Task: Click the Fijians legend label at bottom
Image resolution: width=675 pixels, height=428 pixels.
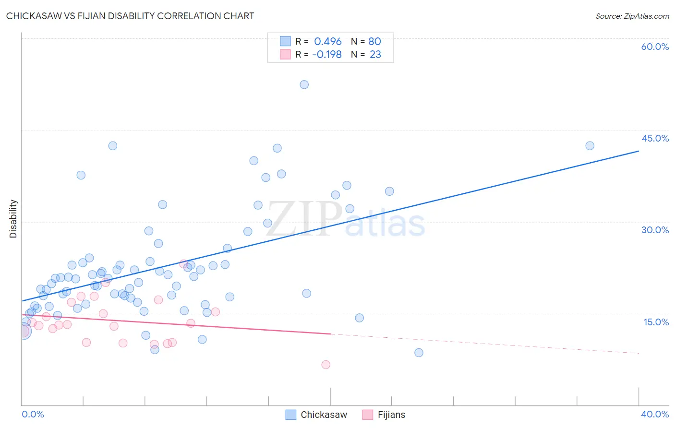Action: coord(391,415)
